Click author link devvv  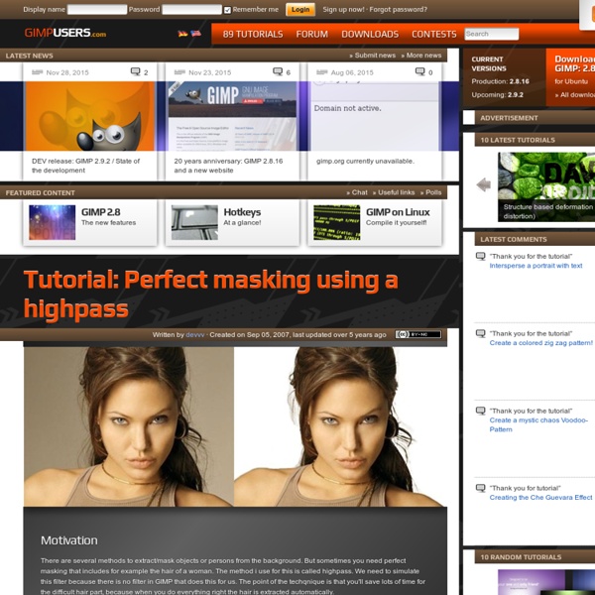coord(195,335)
